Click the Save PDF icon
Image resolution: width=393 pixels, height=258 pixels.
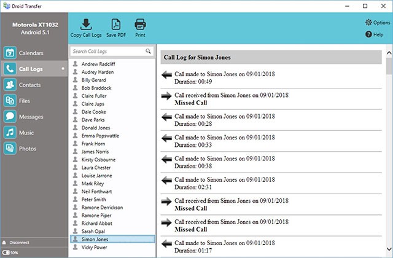point(115,25)
